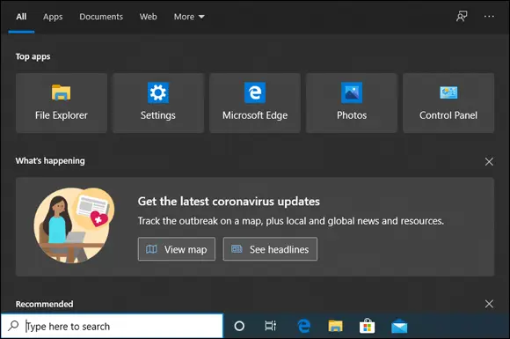Viewport: 510px width, 339px height.
Task: Switch to the All tab
Action: [x=21, y=17]
